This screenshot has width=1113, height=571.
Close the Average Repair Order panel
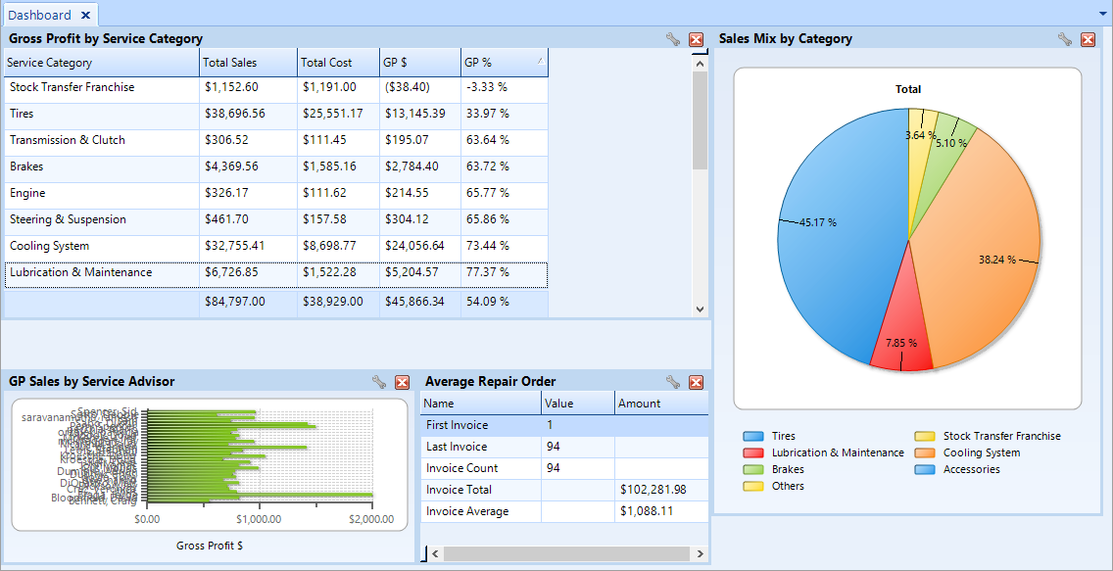[x=696, y=382]
